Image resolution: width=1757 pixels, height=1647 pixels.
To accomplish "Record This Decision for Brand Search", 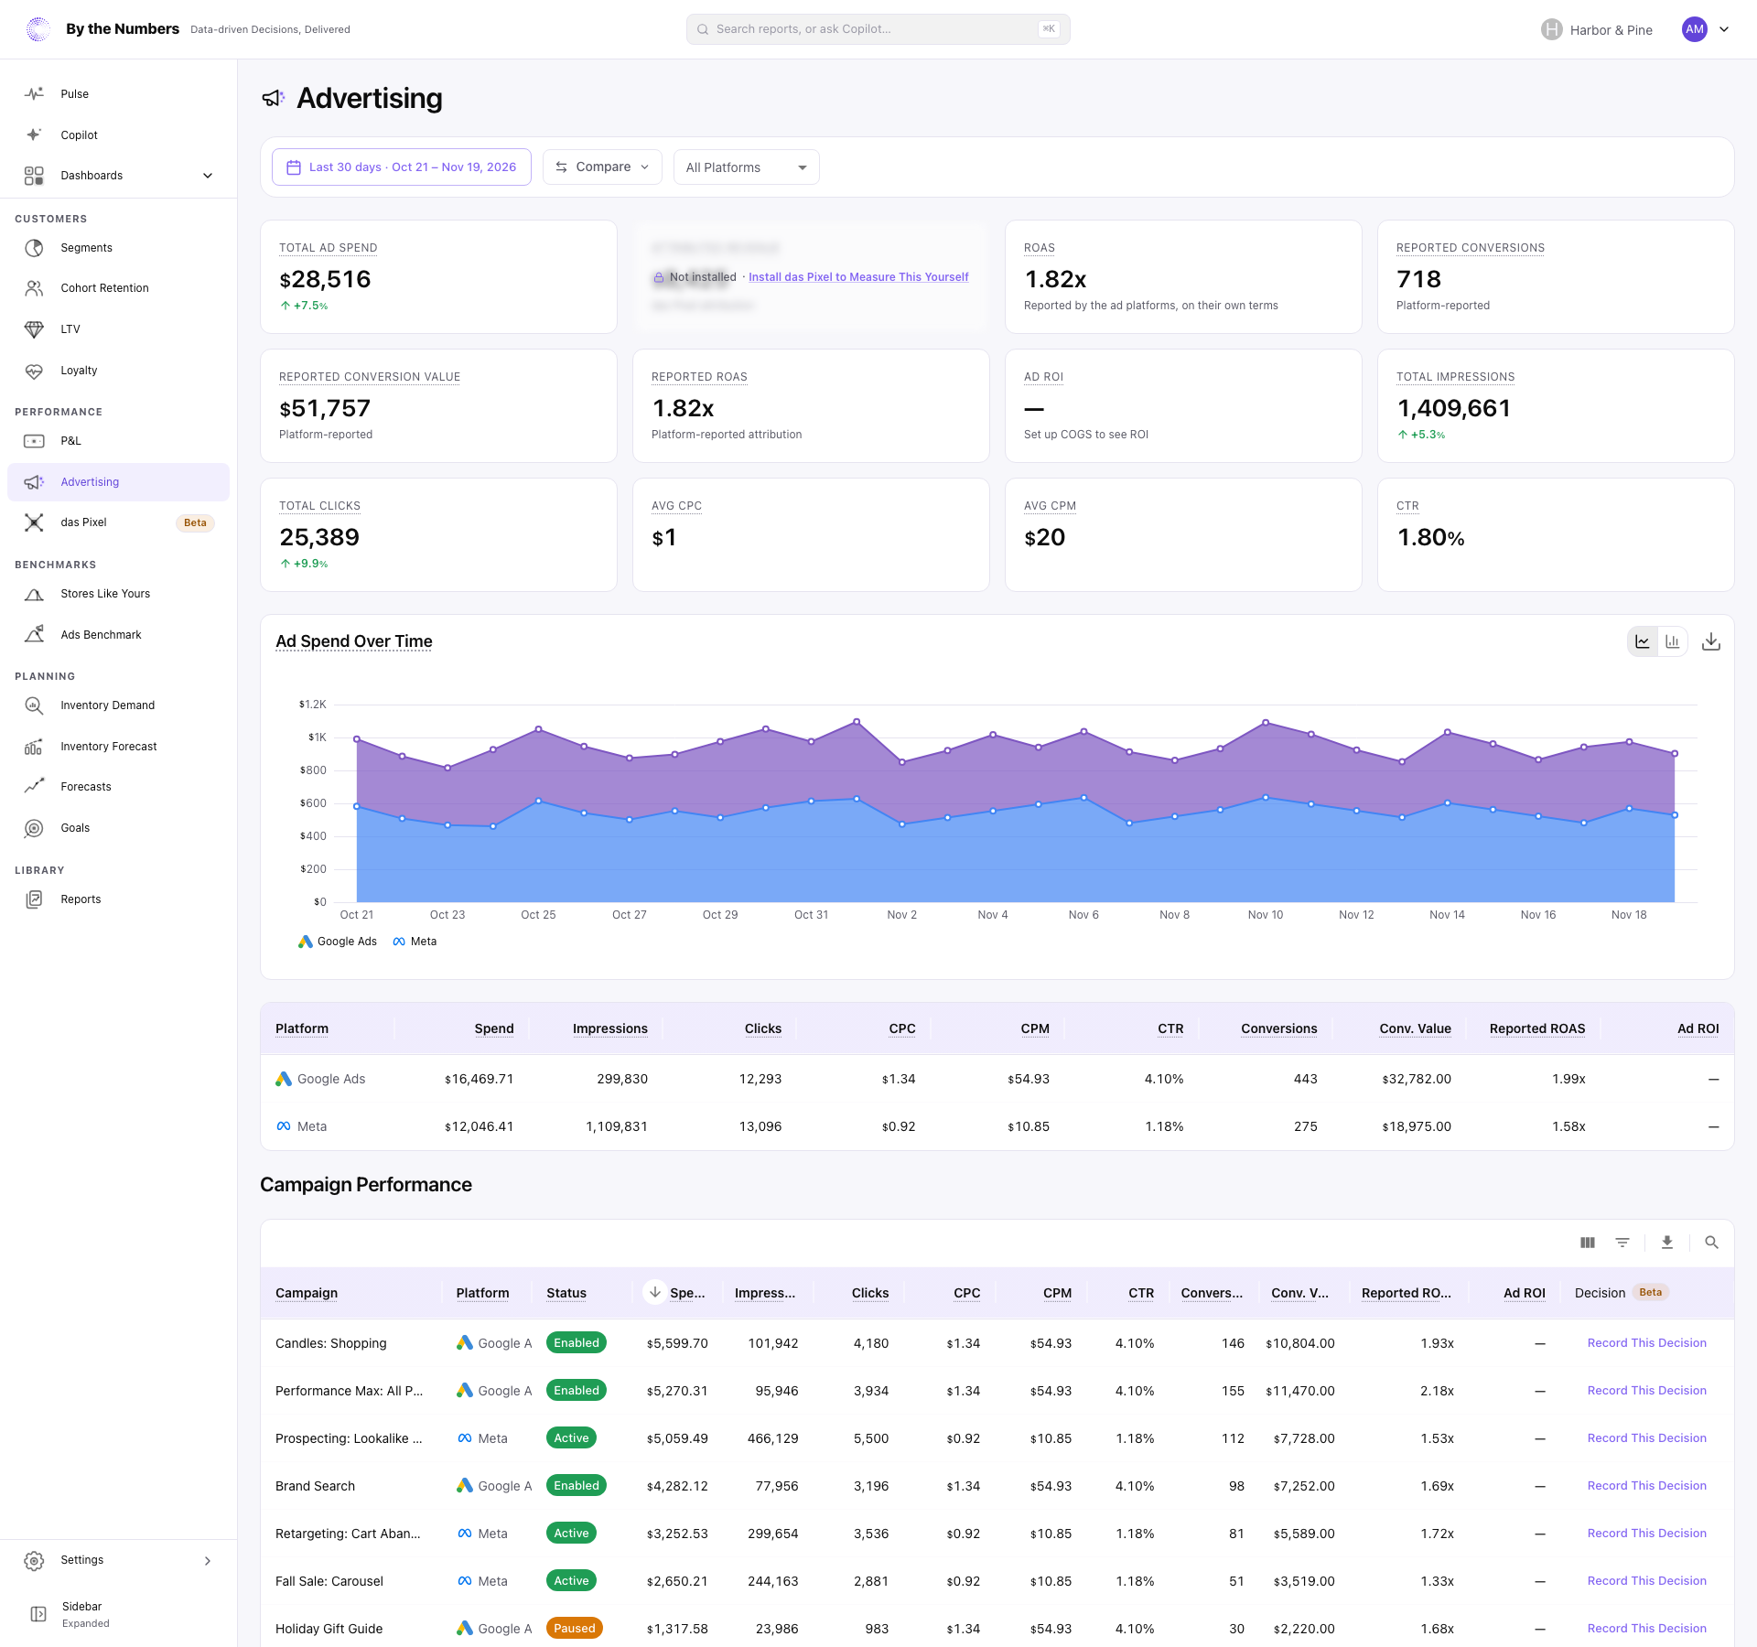I will tap(1646, 1486).
